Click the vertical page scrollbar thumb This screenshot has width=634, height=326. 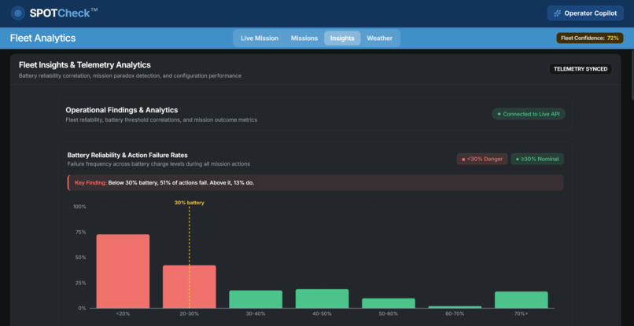(x=631, y=75)
